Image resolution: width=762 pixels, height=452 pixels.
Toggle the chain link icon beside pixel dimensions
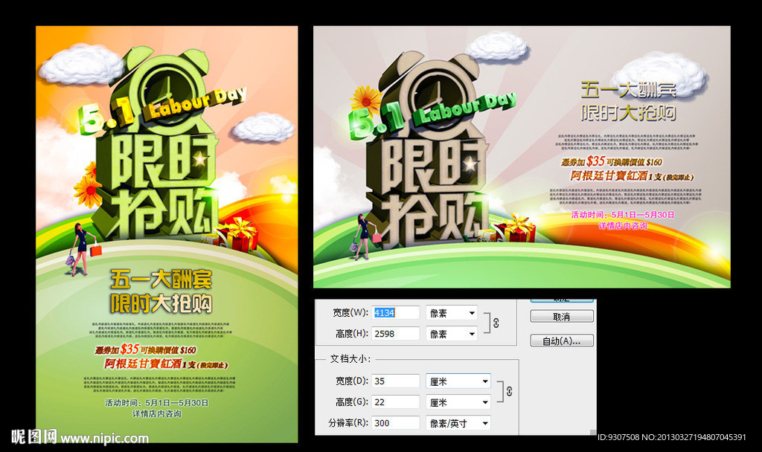(x=496, y=323)
